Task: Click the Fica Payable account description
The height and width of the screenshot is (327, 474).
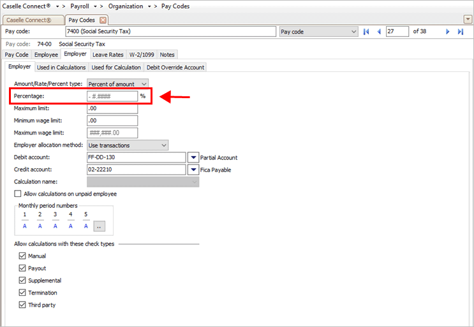Action: pyautogui.click(x=216, y=170)
